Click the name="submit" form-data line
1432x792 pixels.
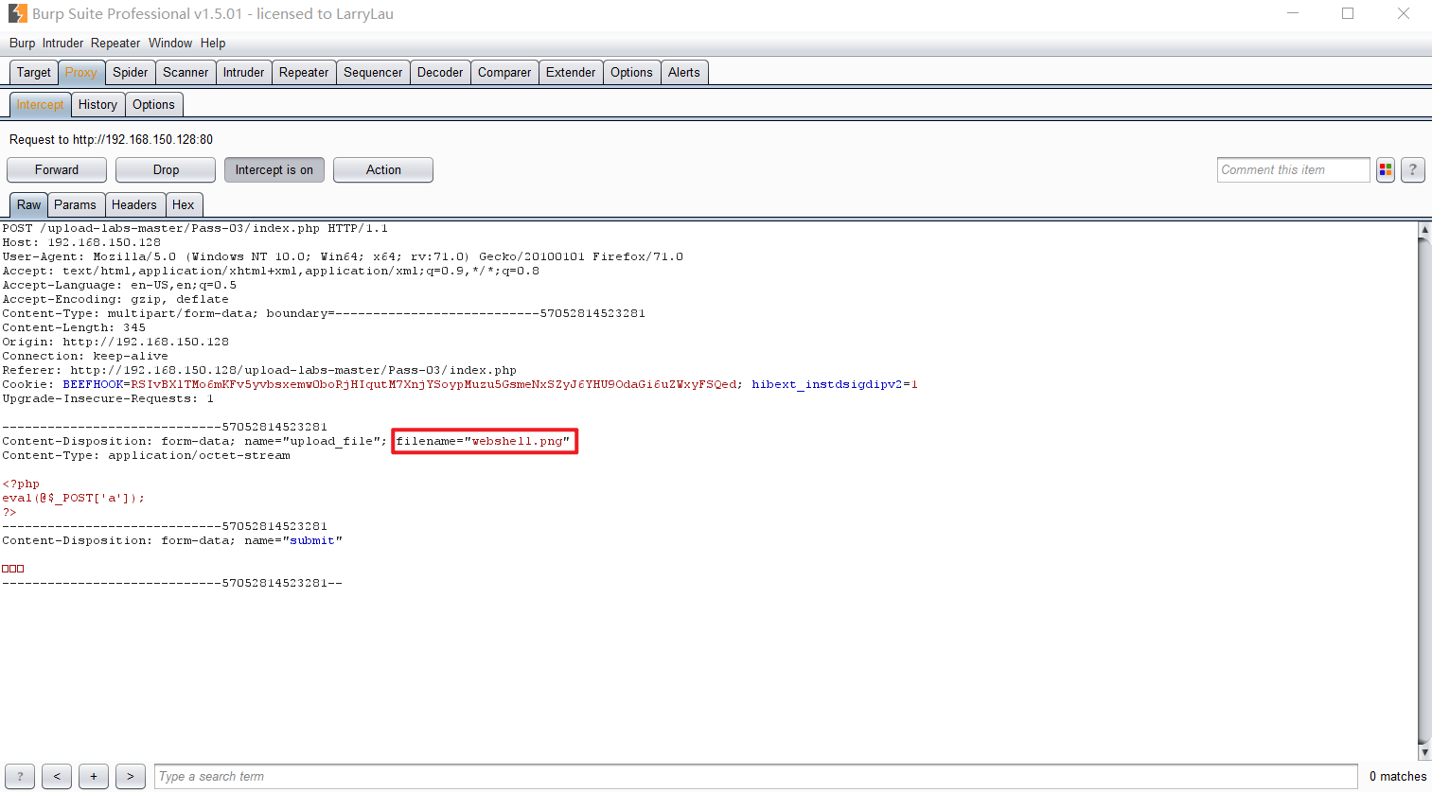coord(172,540)
